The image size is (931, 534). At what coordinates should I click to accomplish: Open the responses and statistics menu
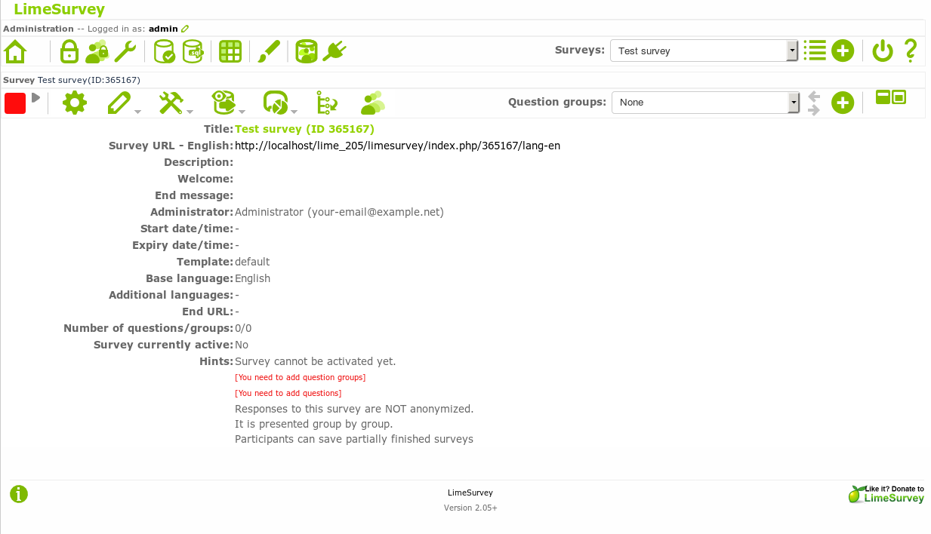coord(279,103)
